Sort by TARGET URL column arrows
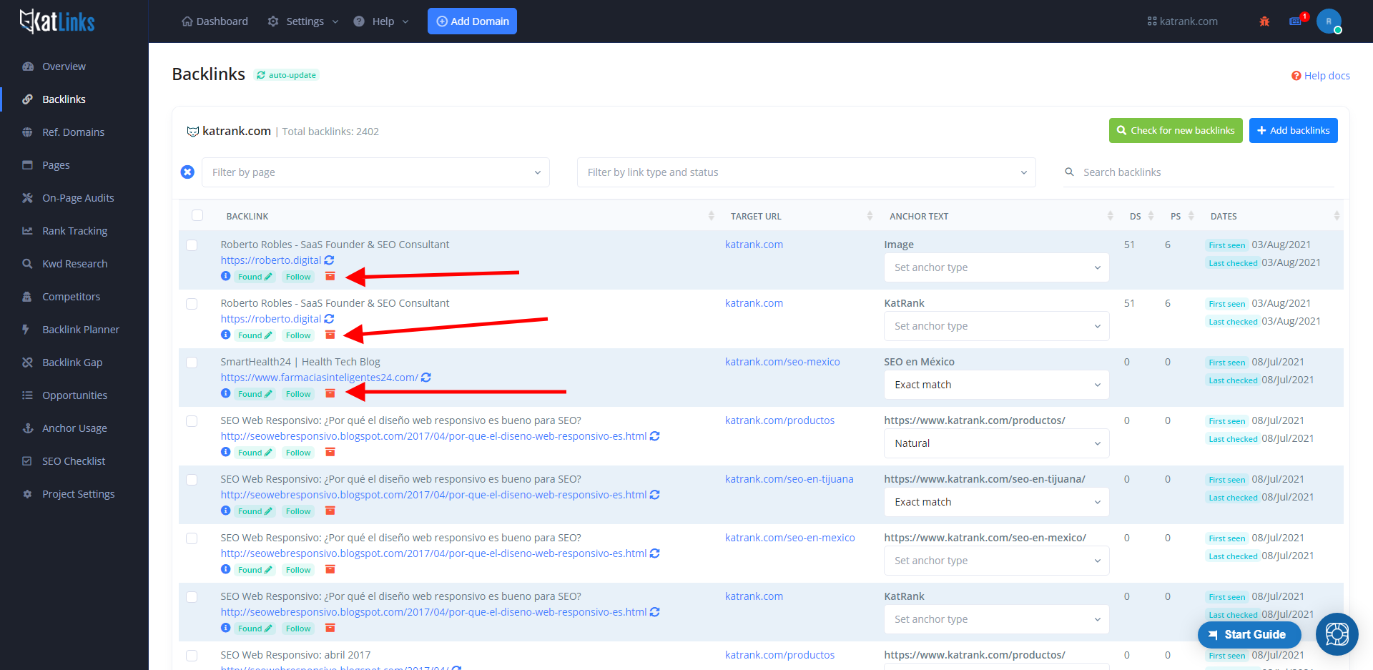The height and width of the screenshot is (670, 1373). [870, 216]
